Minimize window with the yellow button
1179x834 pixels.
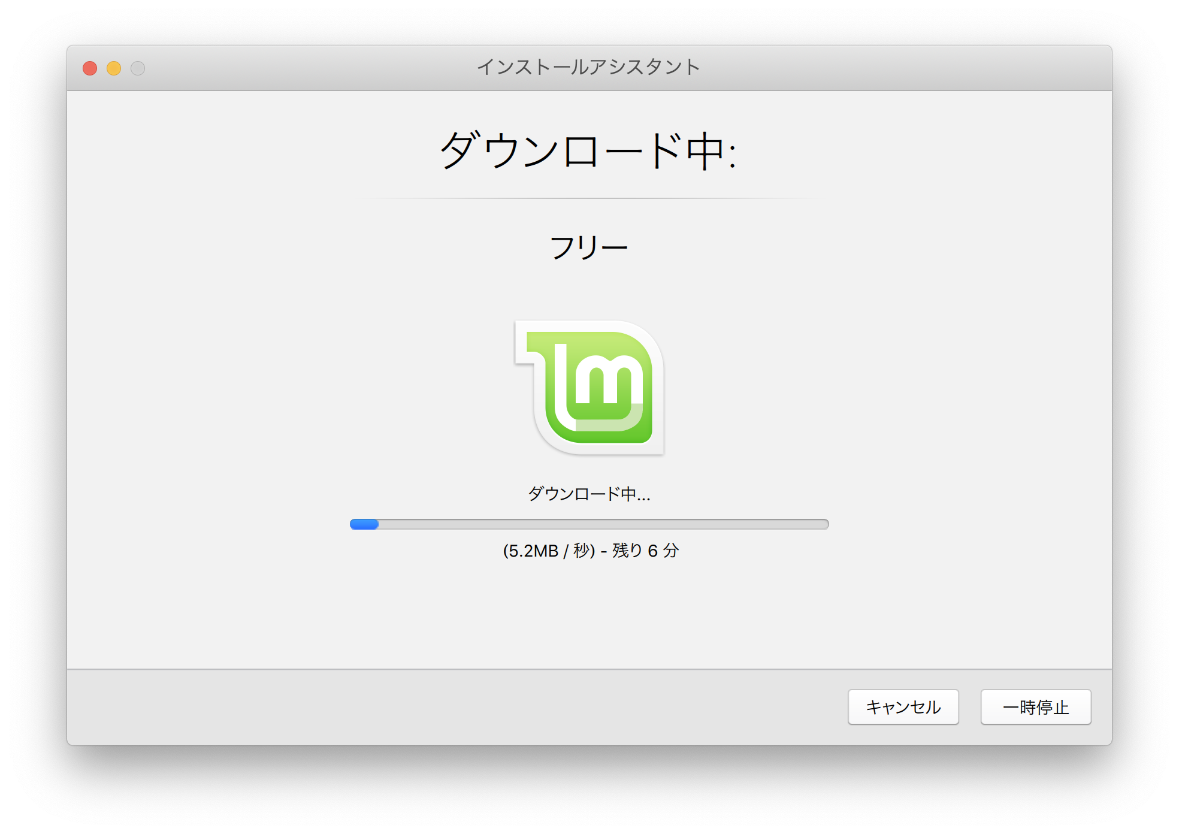coord(114,68)
